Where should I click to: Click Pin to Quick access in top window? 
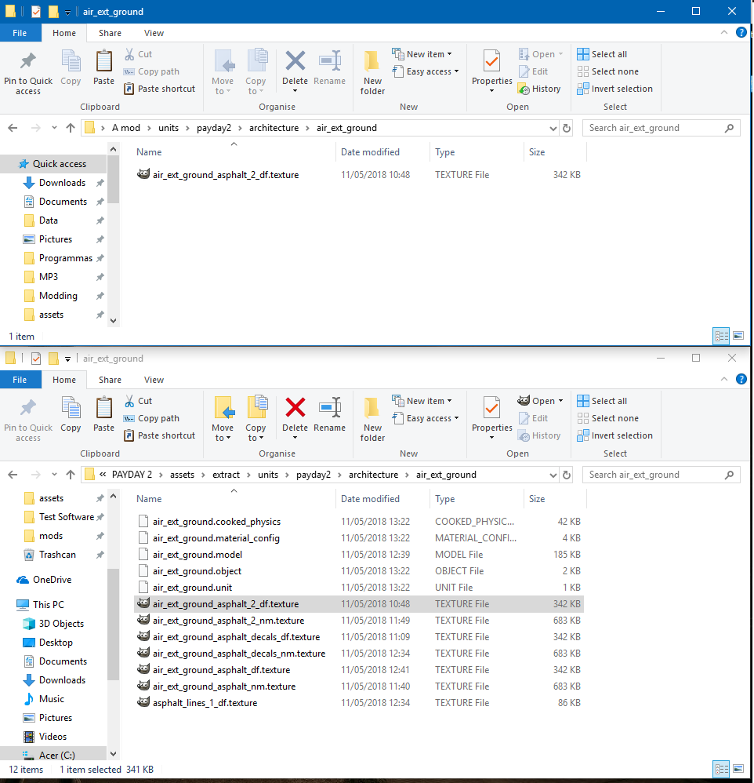tap(28, 74)
